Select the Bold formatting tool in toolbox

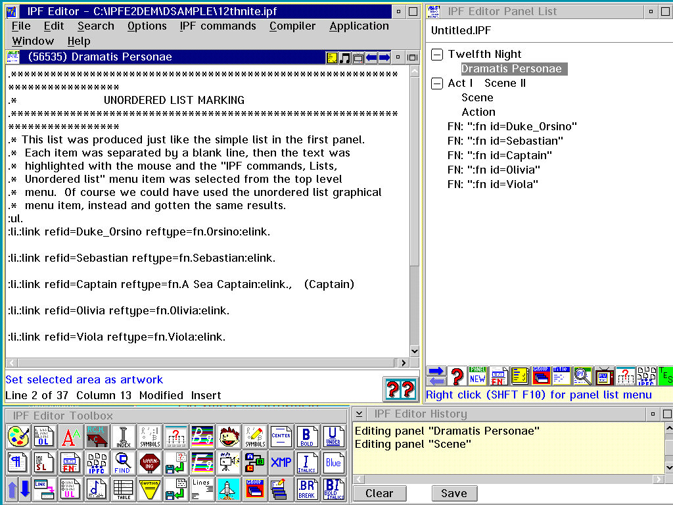(x=307, y=437)
